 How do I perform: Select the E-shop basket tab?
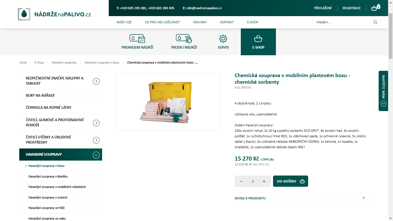click(258, 42)
